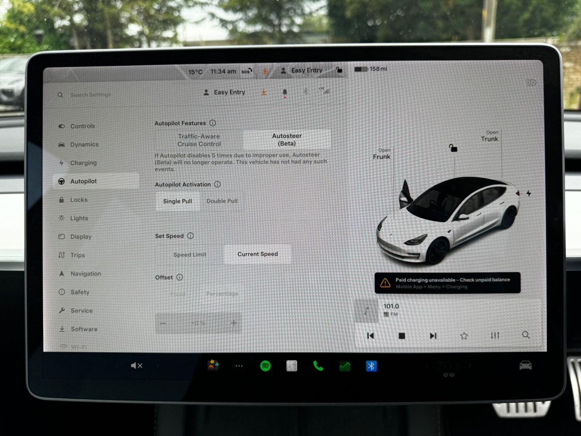Screen dimensions: 581x436
Task: Tap the 11:34 am clock
Action: point(223,71)
